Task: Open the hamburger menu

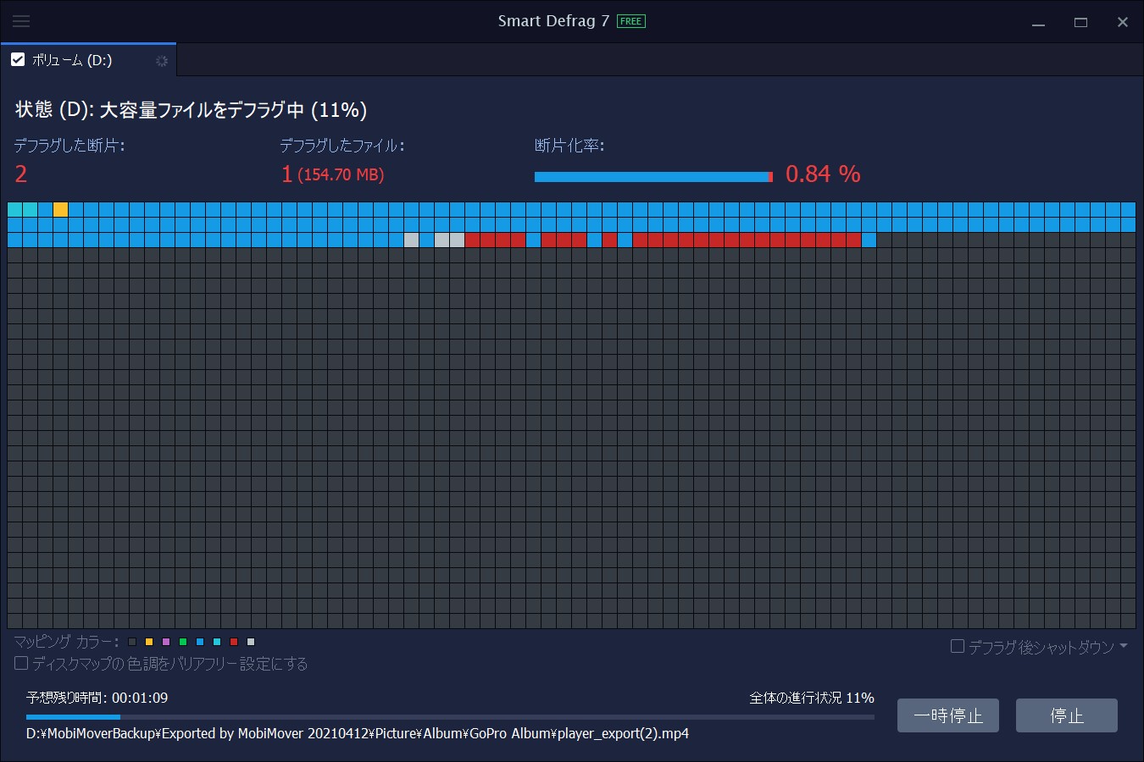Action: [x=20, y=21]
